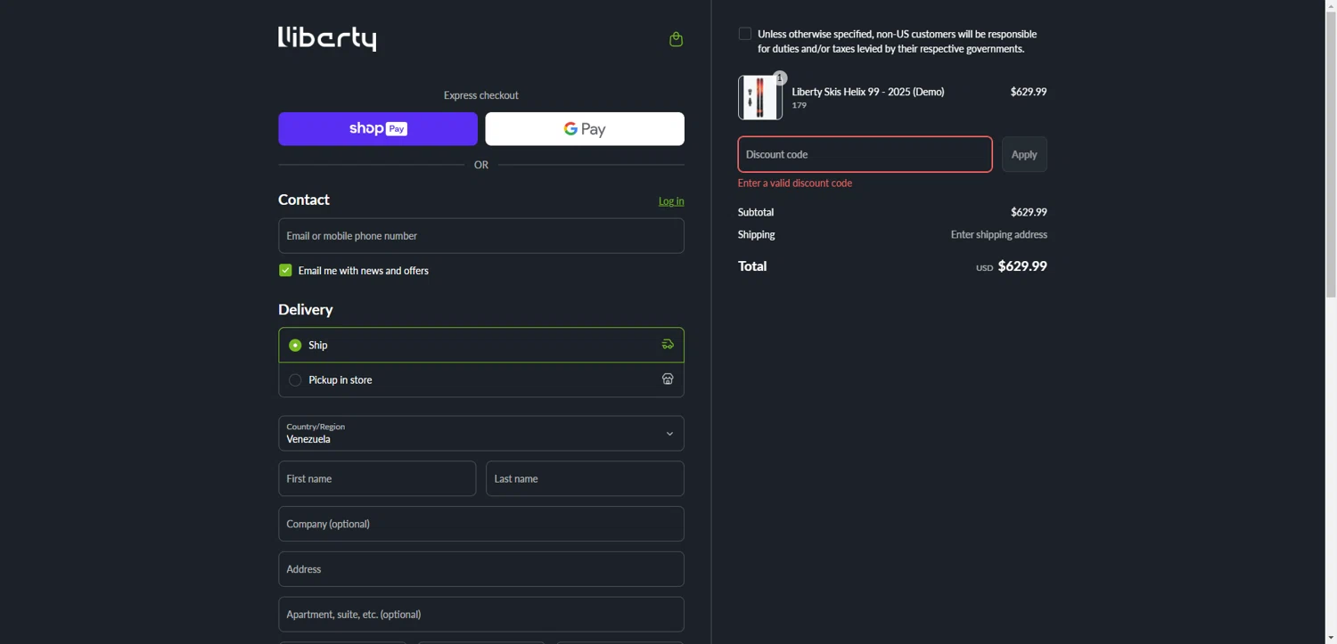Click the 'Enter shipping address' text
This screenshot has width=1337, height=644.
[x=999, y=235]
